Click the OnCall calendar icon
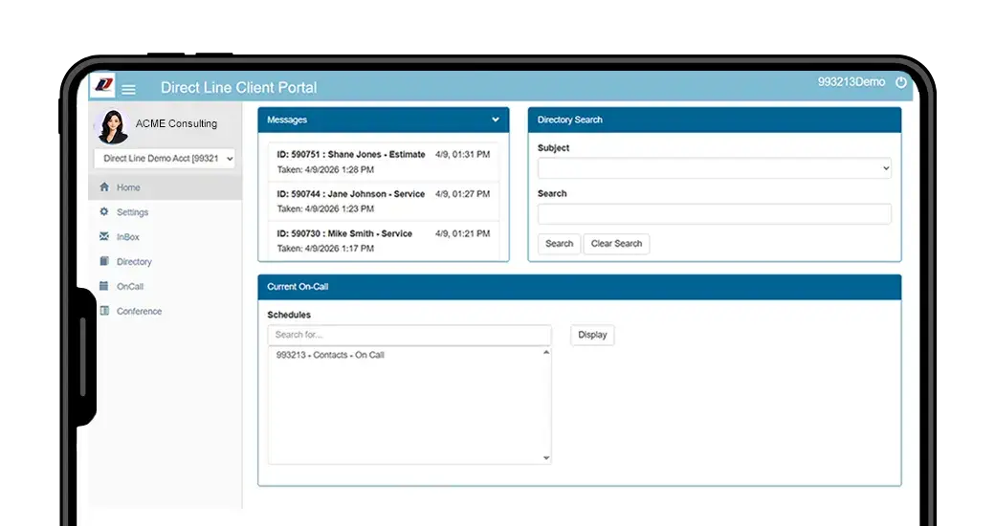 pos(104,286)
